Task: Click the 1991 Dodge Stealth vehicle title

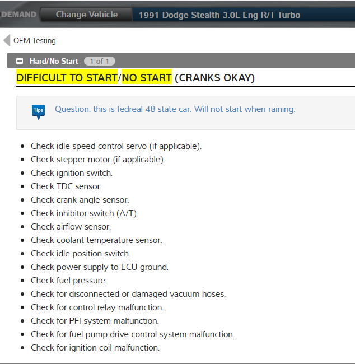Action: coord(219,15)
